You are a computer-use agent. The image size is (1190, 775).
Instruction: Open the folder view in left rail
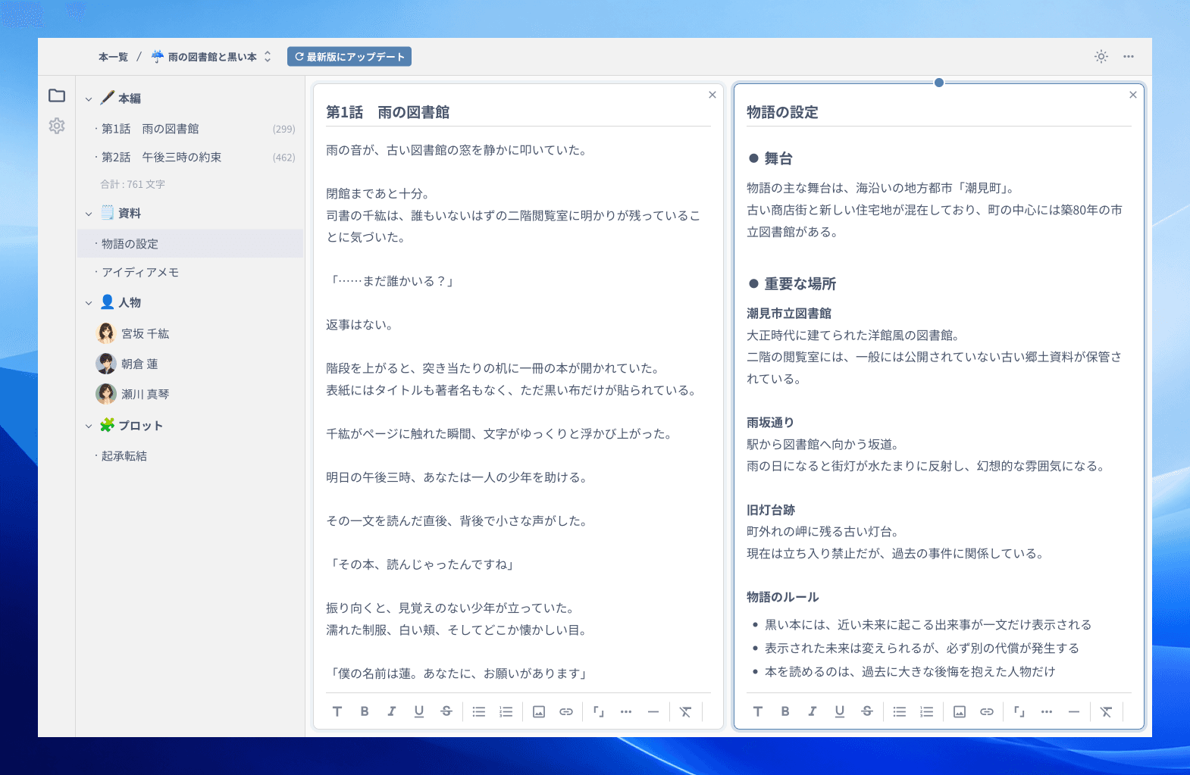(x=57, y=95)
